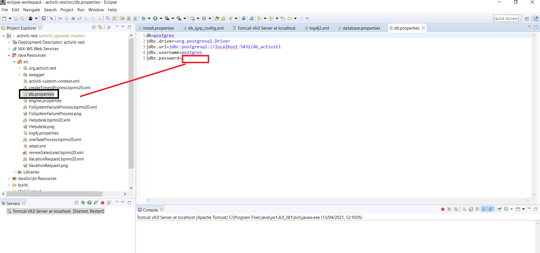Click the Open Perspective icon beside Quick Access

(527, 19)
